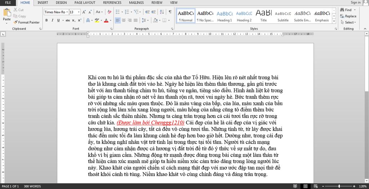Click the 300 WORDS word count
The image size is (369, 189).
32,186
